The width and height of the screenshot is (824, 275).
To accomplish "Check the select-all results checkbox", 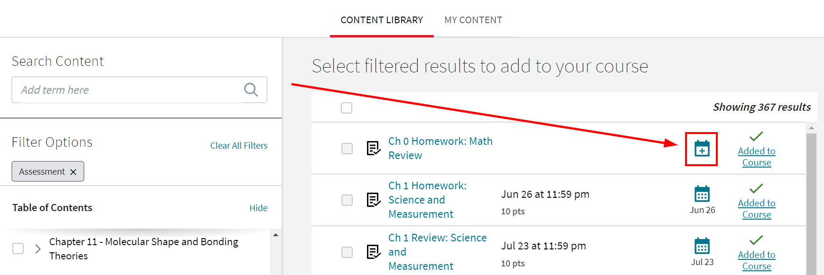I will [347, 108].
